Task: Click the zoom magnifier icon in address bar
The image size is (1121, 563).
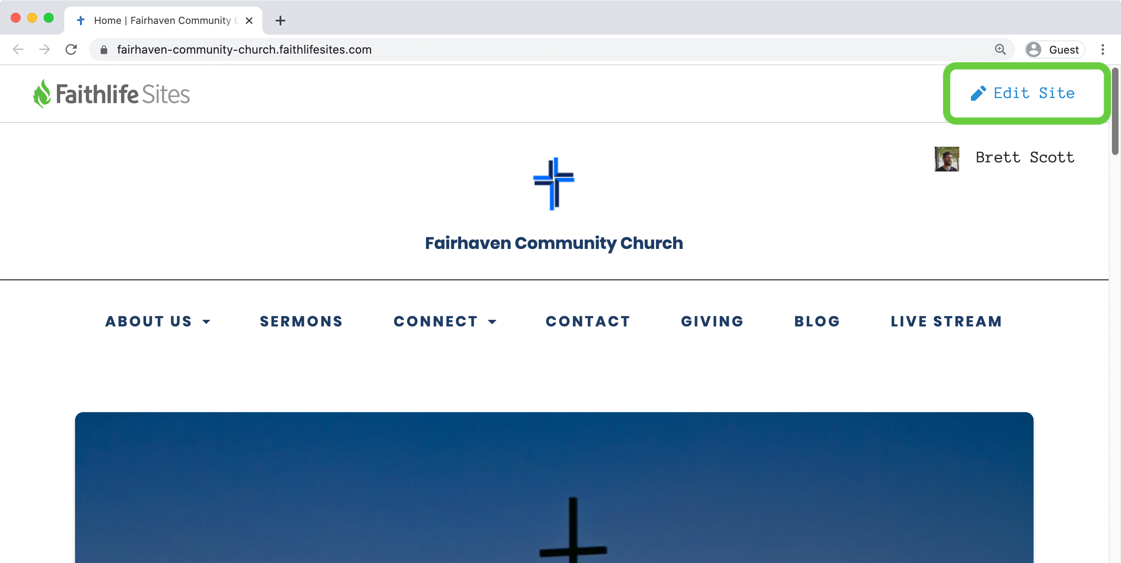Action: pyautogui.click(x=1000, y=49)
